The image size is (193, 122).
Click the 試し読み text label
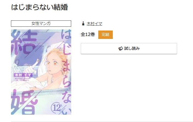[132, 48]
